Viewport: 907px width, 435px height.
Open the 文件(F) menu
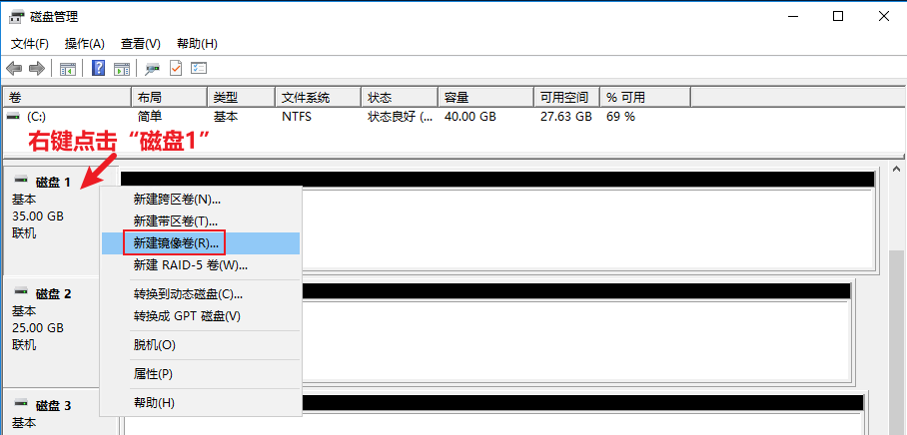tap(30, 44)
